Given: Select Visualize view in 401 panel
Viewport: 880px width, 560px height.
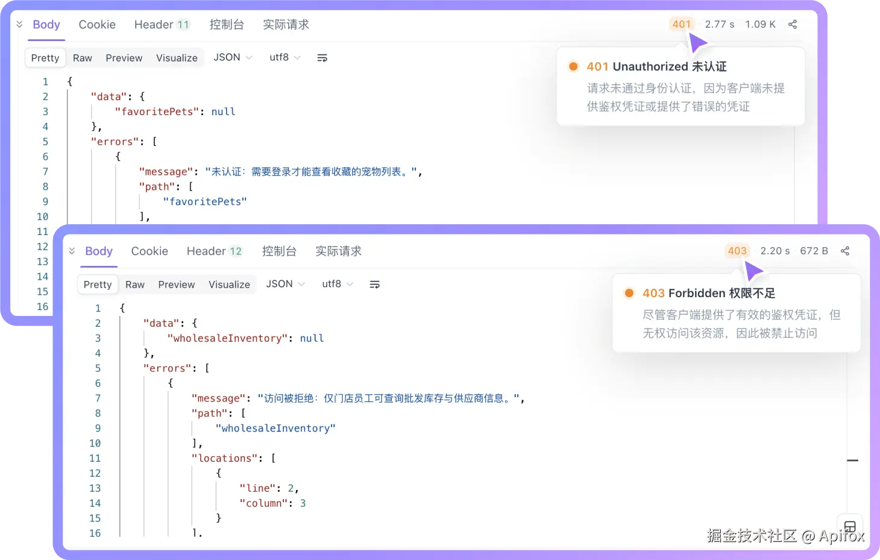Looking at the screenshot, I should point(177,58).
